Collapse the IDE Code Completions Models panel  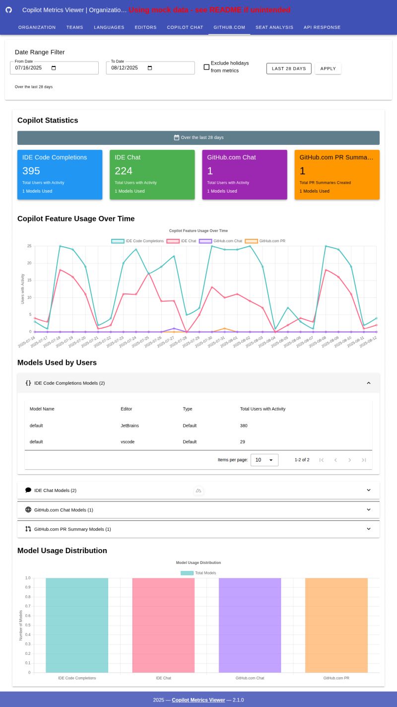coord(369,383)
